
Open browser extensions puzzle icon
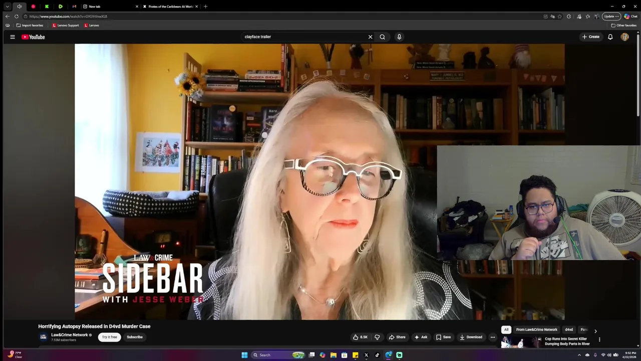568,17
